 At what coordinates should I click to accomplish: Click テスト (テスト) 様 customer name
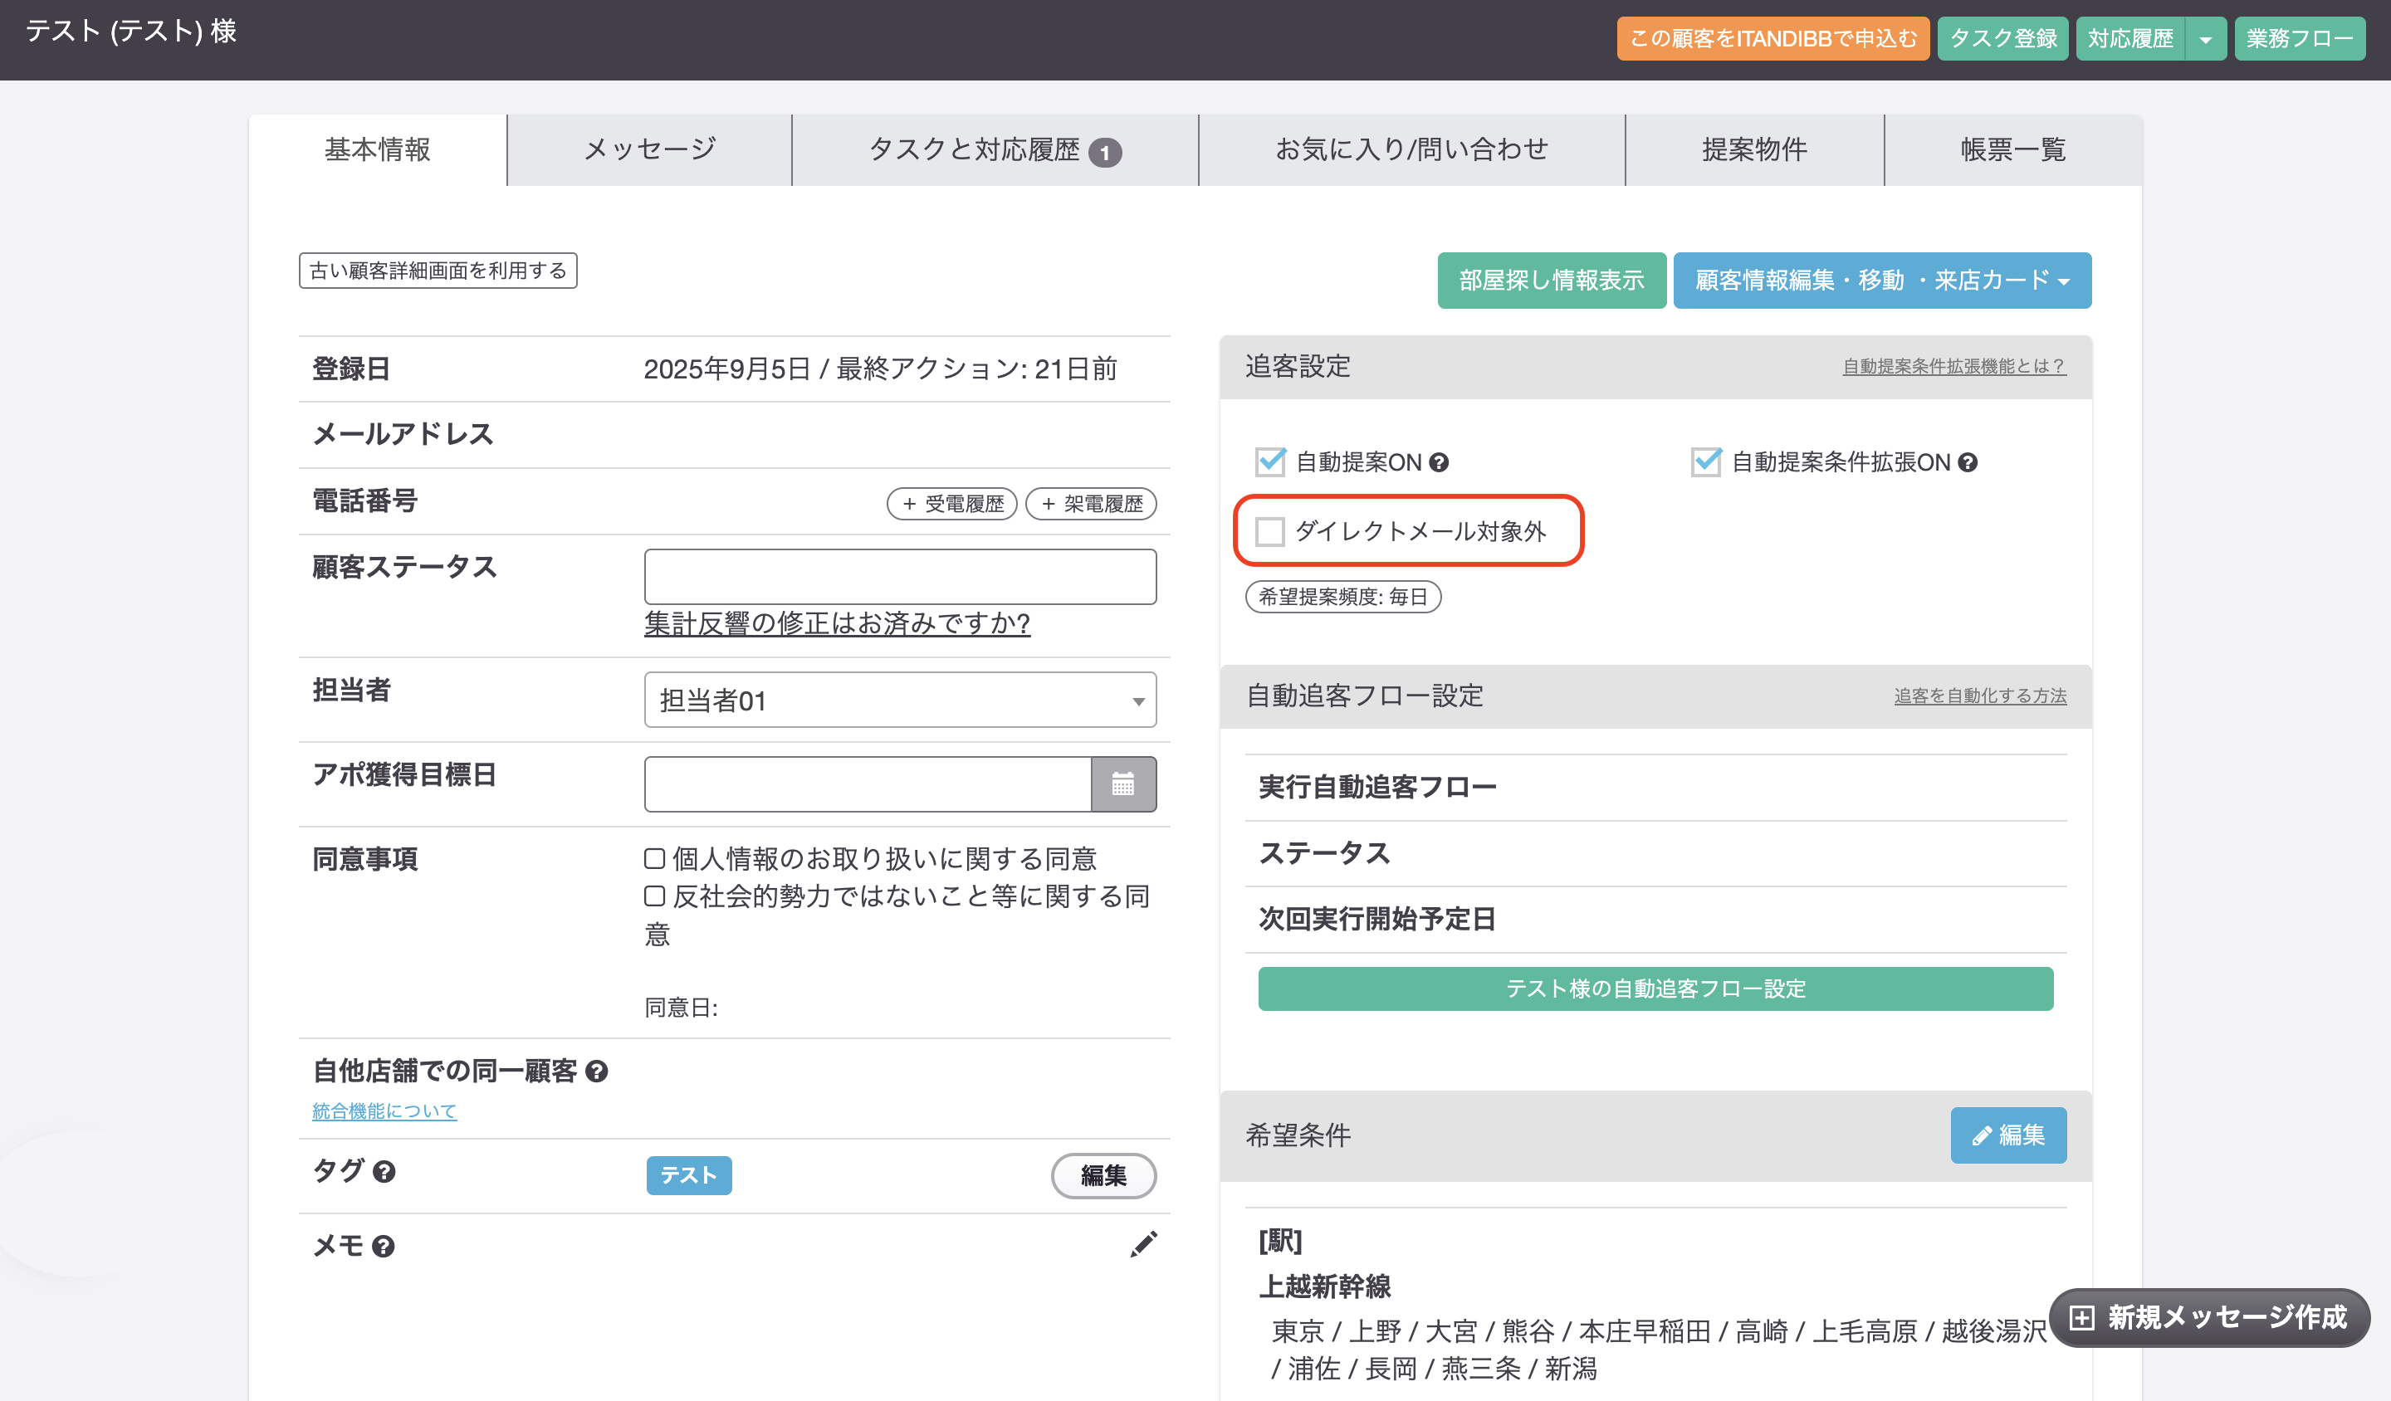[131, 32]
